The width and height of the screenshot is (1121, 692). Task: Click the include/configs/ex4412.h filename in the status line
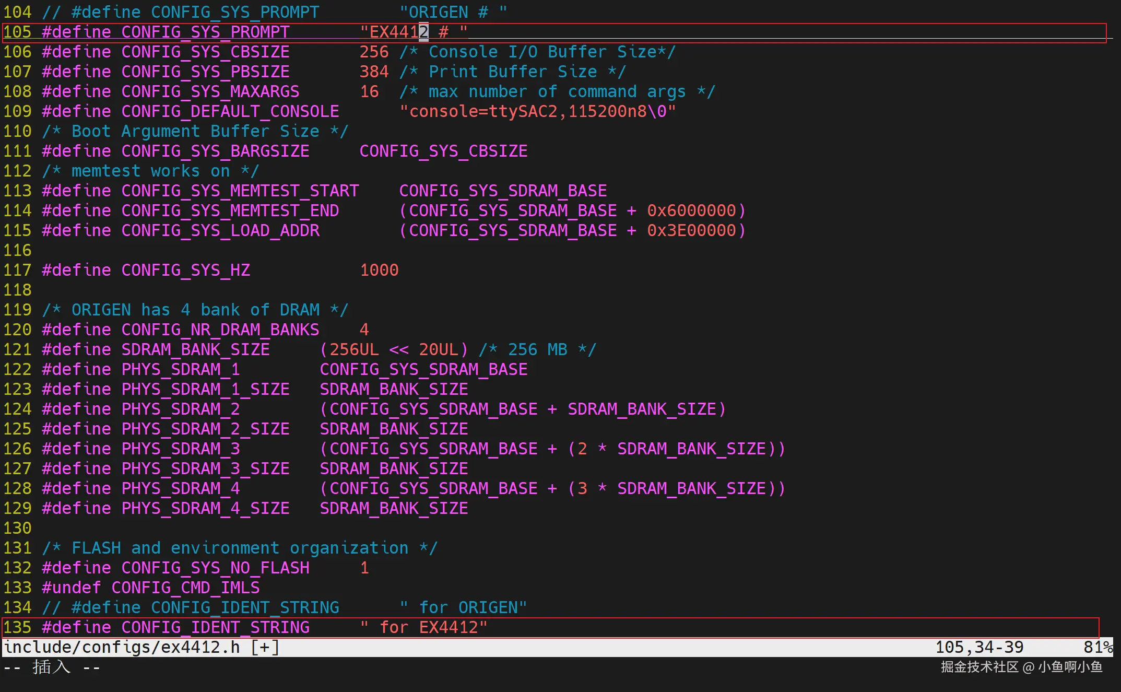[121, 648]
